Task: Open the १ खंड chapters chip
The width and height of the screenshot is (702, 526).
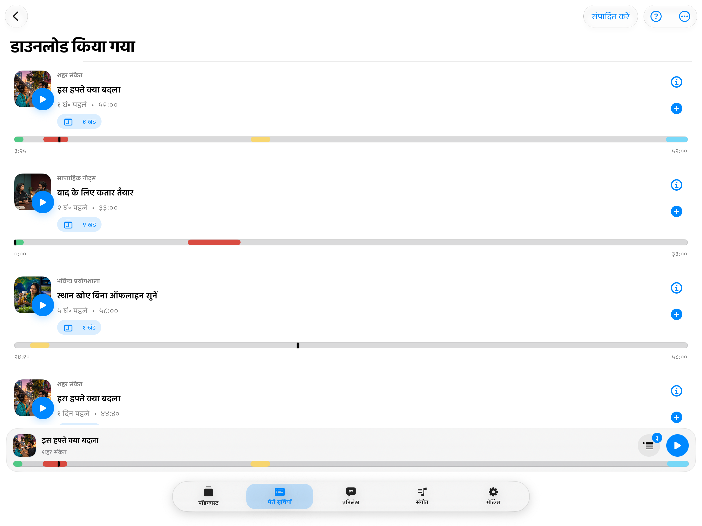Action: pyautogui.click(x=79, y=327)
